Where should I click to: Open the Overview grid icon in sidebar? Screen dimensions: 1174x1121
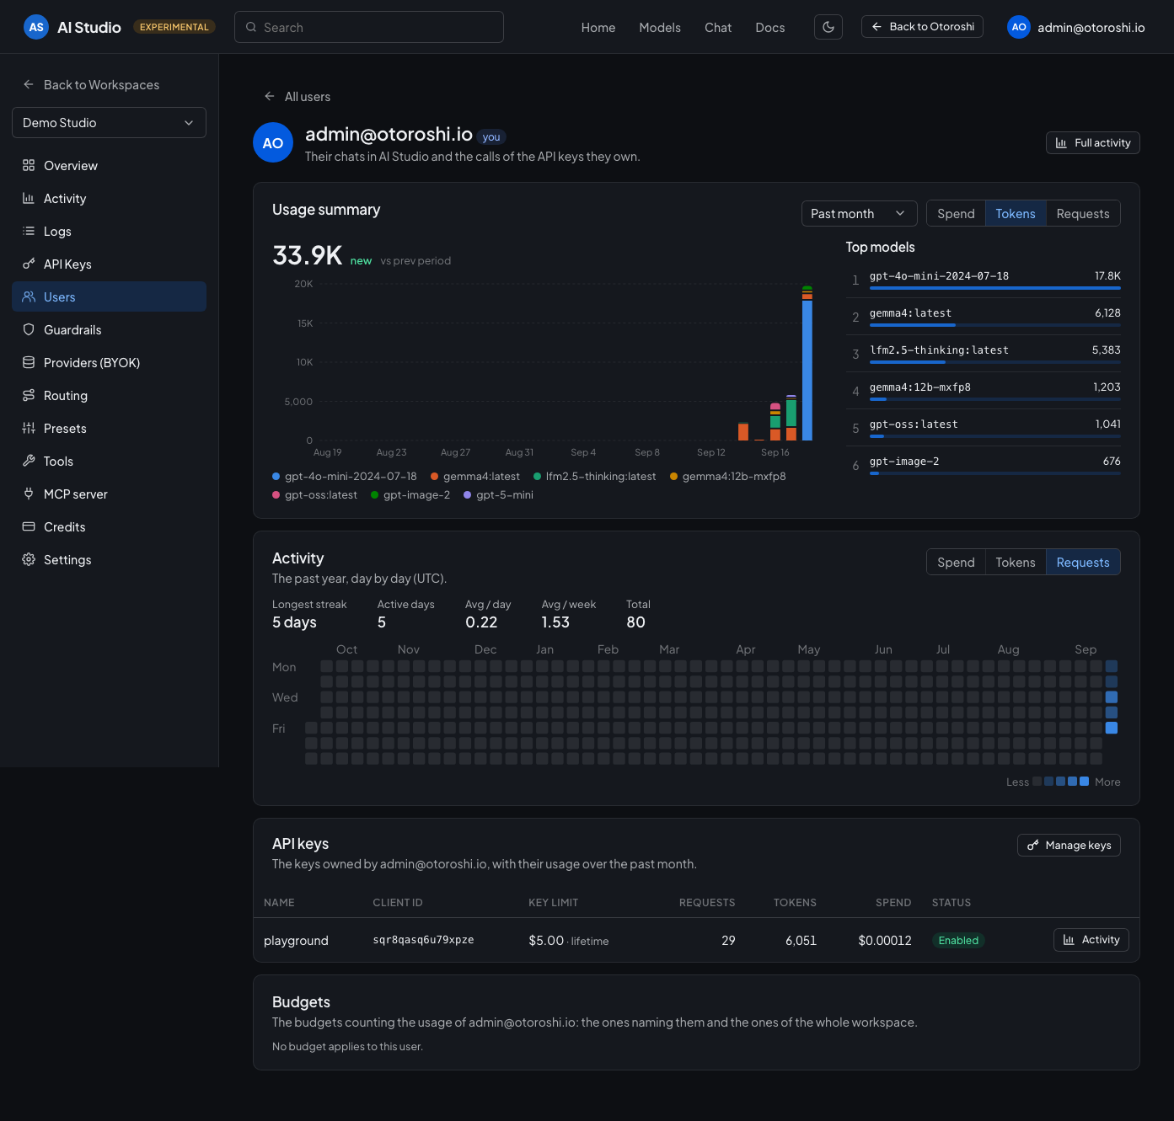(29, 165)
